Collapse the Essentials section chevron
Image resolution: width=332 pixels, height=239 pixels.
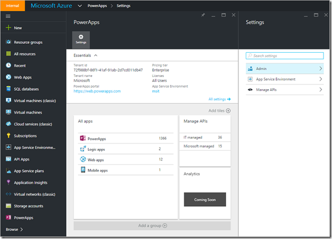click(96, 55)
